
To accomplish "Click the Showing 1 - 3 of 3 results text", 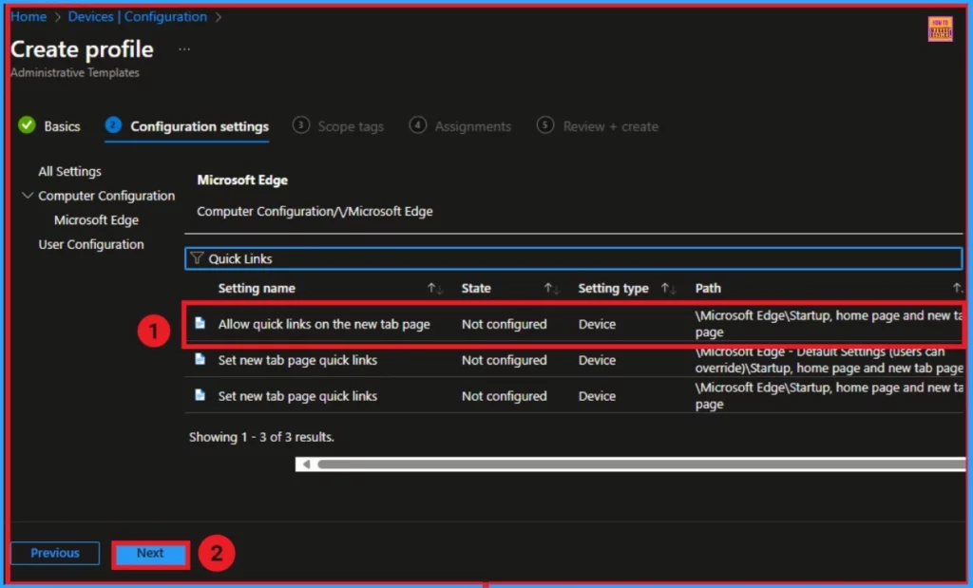I will (261, 437).
